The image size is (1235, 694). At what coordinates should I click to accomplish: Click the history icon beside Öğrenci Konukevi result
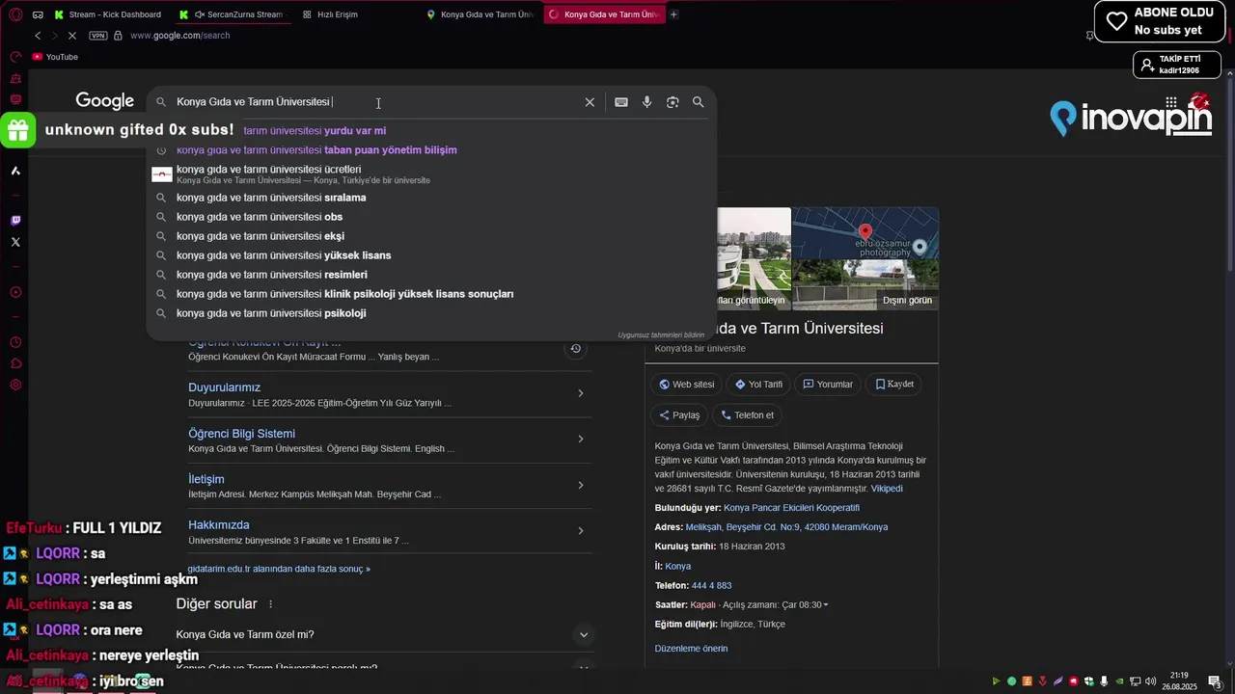(575, 349)
